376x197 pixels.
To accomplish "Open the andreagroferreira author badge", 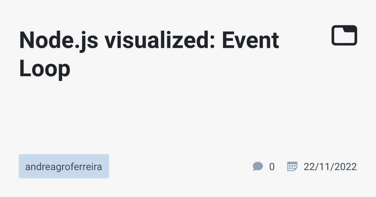I will point(64,166).
